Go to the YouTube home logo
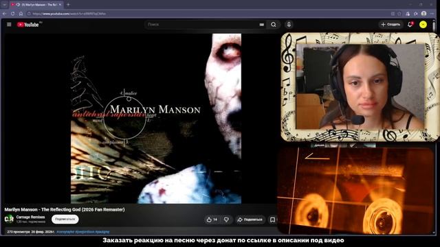The image size is (440, 247). pos(27,25)
